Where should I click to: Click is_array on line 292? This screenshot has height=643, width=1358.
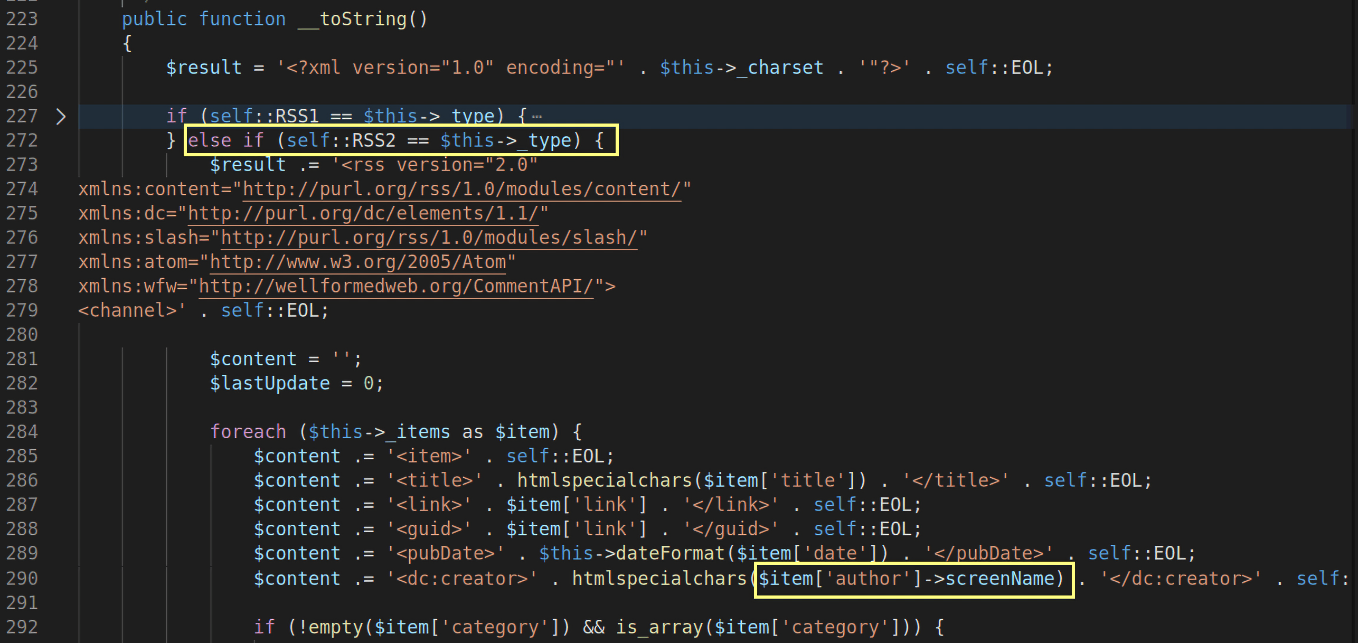point(659,627)
